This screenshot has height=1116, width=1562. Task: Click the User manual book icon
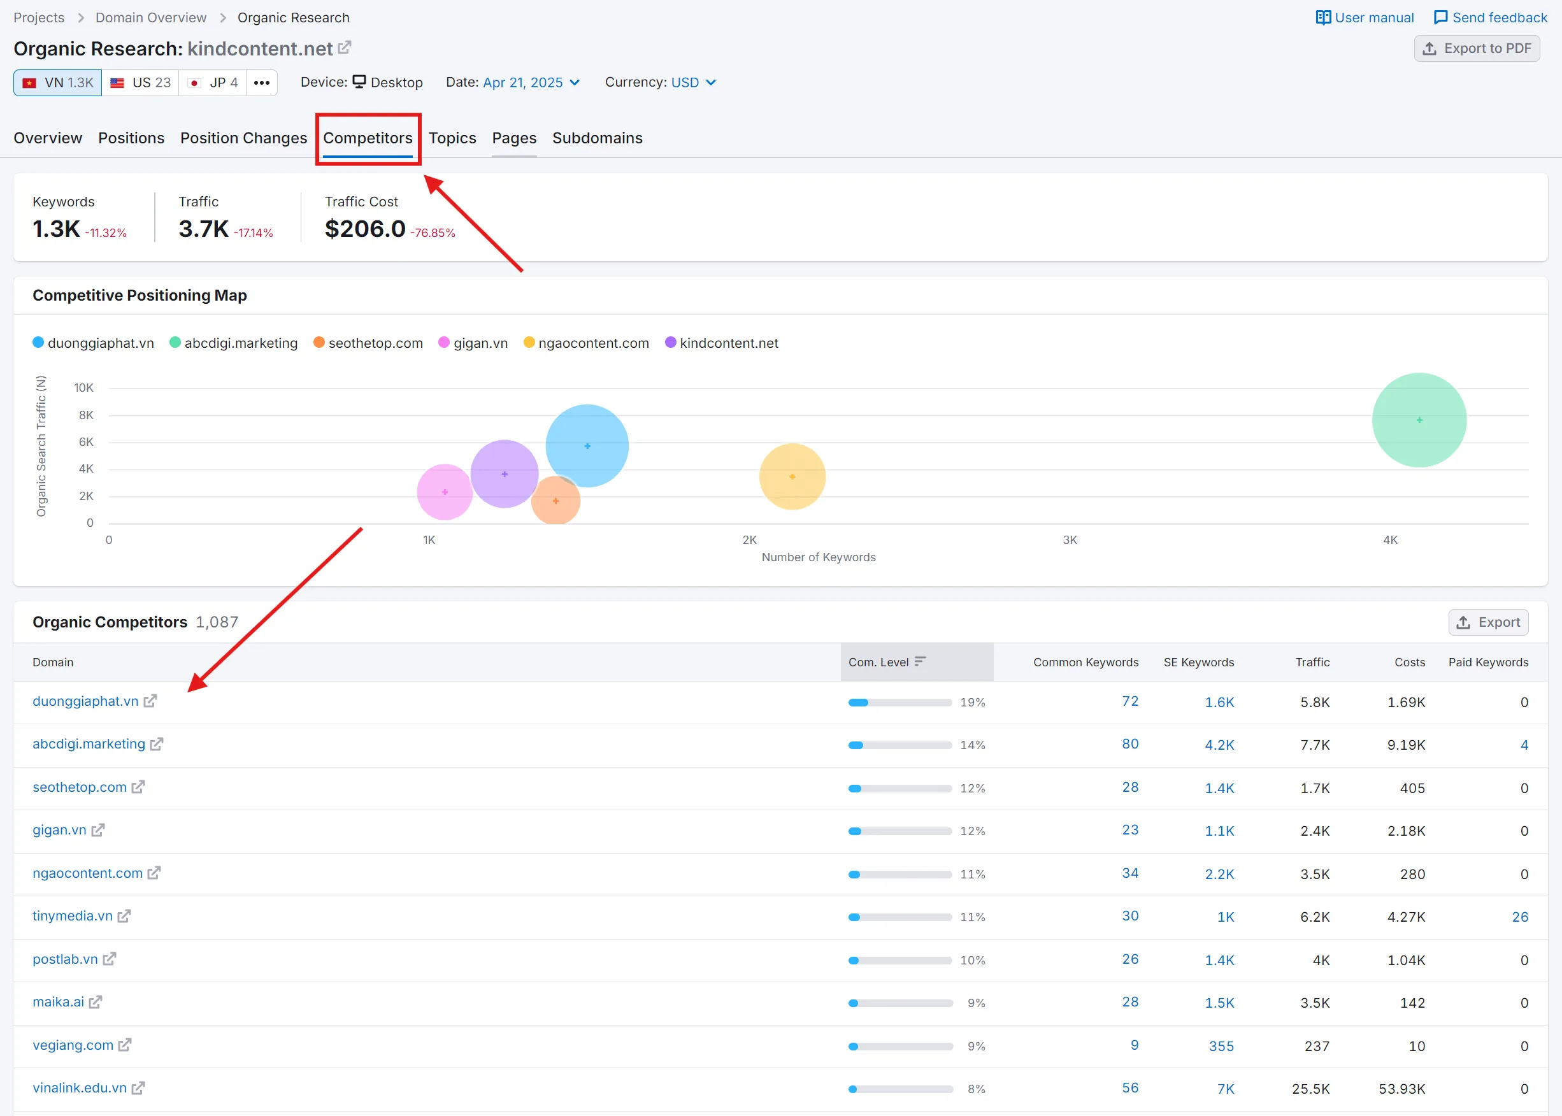(x=1323, y=18)
